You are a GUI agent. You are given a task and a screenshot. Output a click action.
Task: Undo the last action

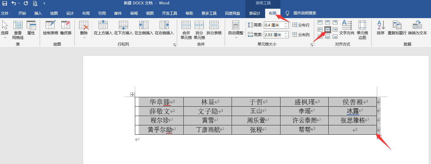pyautogui.click(x=14, y=3)
